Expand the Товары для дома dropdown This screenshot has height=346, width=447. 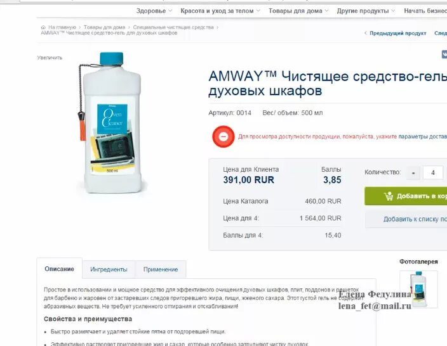tap(298, 11)
